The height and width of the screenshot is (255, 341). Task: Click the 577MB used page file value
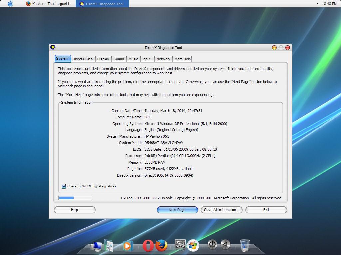[x=169, y=169]
